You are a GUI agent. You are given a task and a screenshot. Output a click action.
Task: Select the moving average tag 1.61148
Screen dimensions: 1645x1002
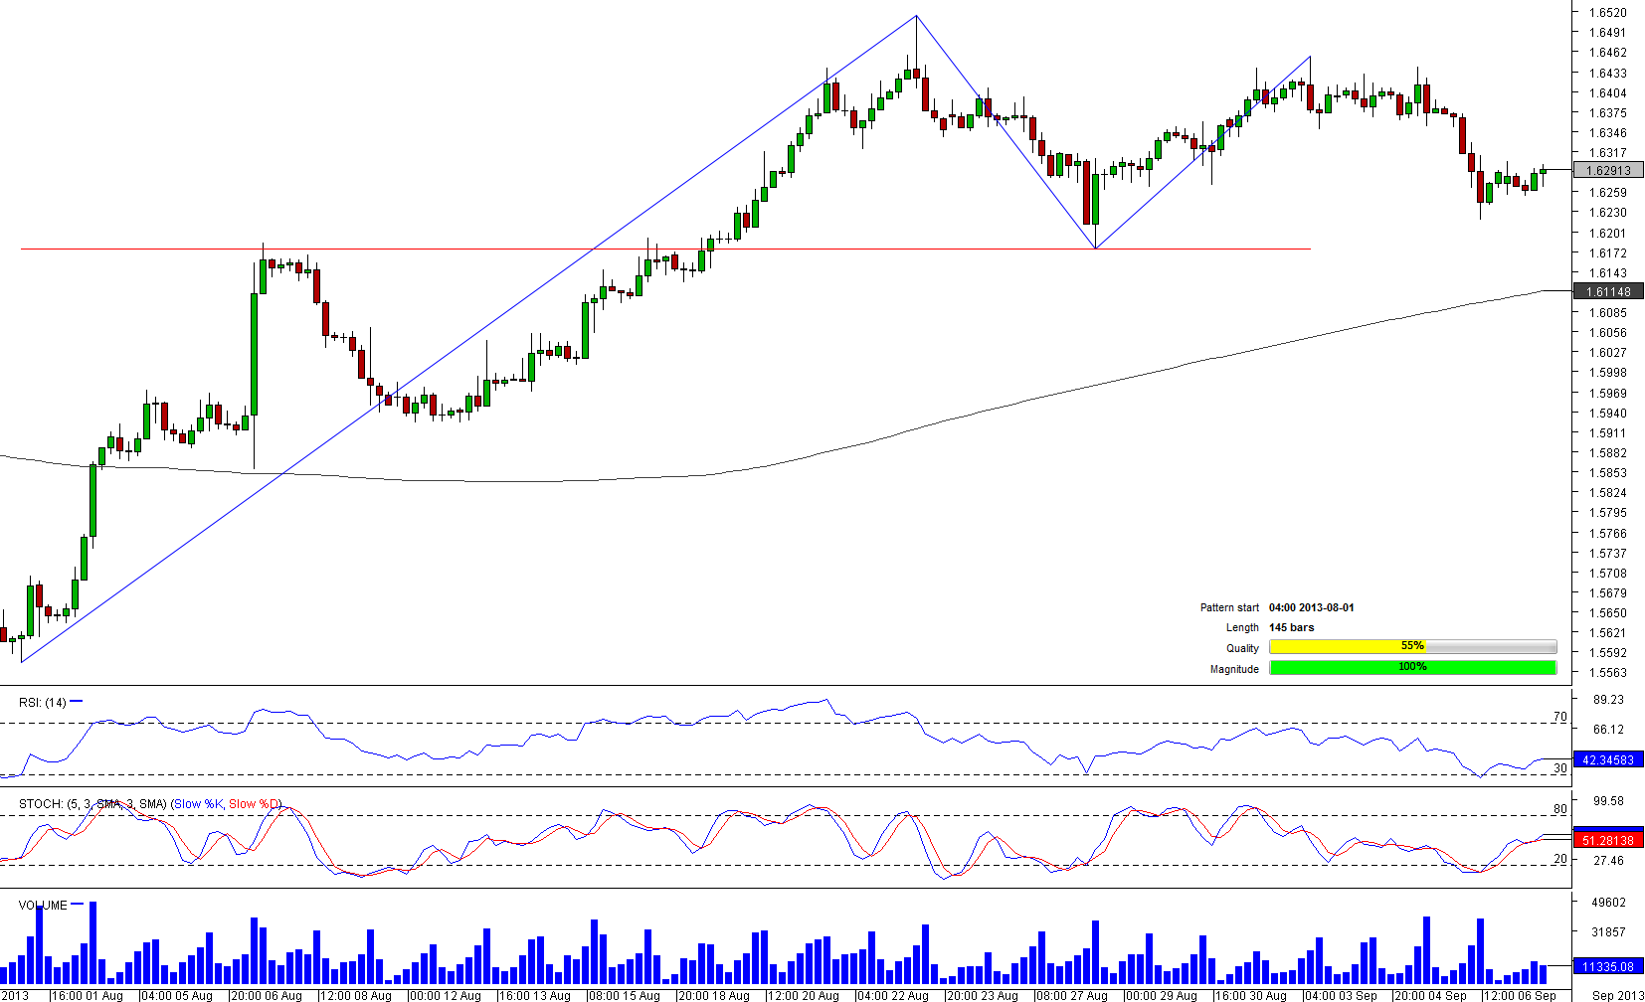1607,292
